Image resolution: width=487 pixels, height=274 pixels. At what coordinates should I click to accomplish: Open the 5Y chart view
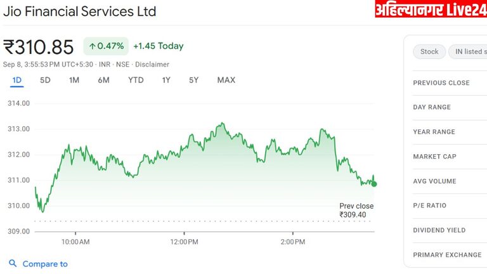(194, 80)
